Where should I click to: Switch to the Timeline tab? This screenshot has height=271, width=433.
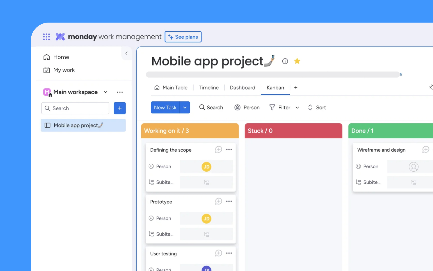(x=208, y=87)
